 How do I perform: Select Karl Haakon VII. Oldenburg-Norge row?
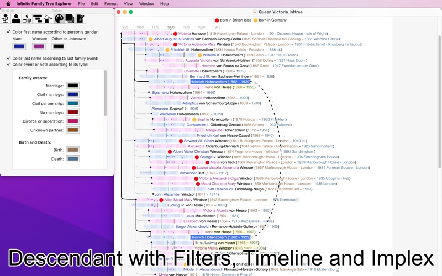pos(260,189)
